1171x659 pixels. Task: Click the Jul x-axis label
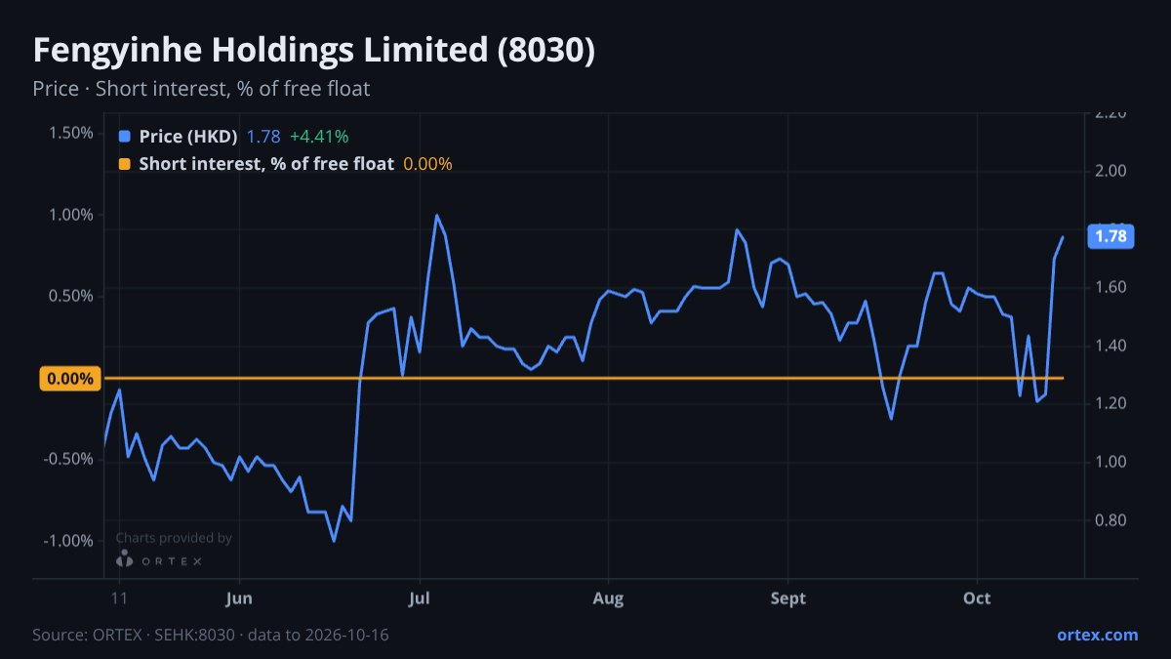tap(420, 598)
